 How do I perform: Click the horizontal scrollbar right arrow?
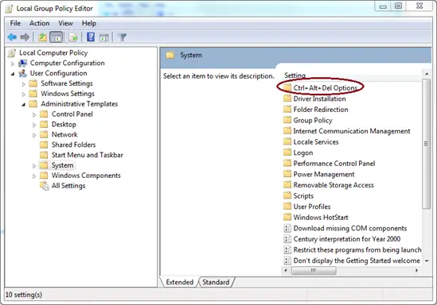tap(416, 270)
